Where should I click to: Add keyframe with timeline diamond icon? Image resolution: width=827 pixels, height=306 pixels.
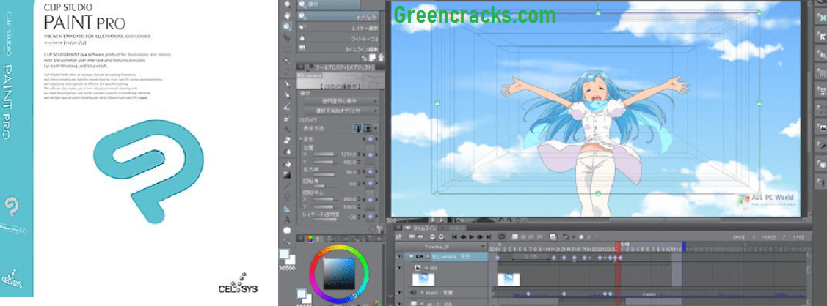(580, 237)
